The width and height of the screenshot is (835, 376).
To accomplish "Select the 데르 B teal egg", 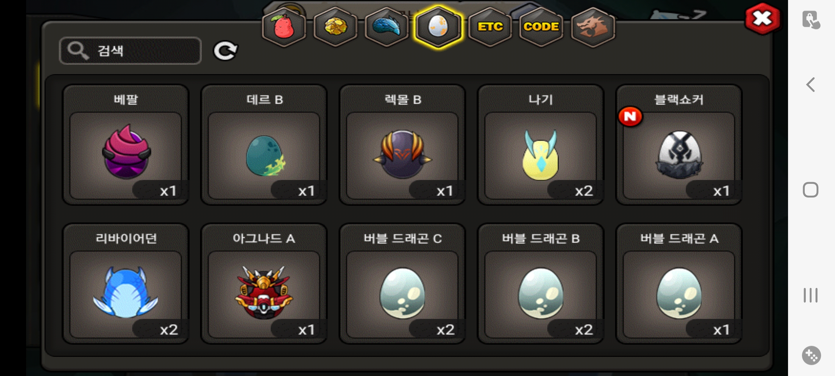I will pos(264,144).
